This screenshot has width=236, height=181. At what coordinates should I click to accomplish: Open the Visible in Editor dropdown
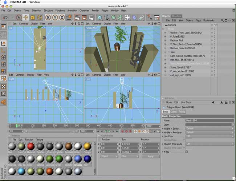(x=209, y=128)
